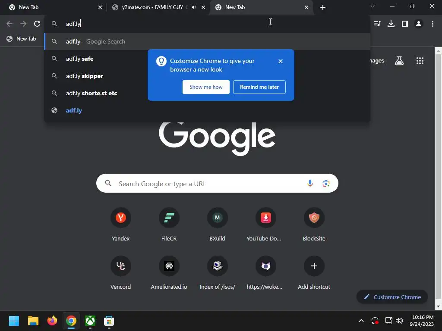This screenshot has height=331, width=442.
Task: Click the browser back arrow
Action: (9, 24)
